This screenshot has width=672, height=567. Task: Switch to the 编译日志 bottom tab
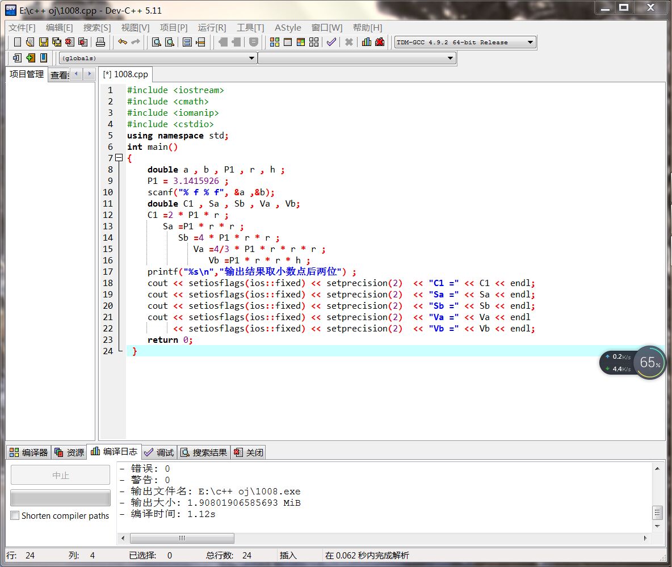(114, 452)
